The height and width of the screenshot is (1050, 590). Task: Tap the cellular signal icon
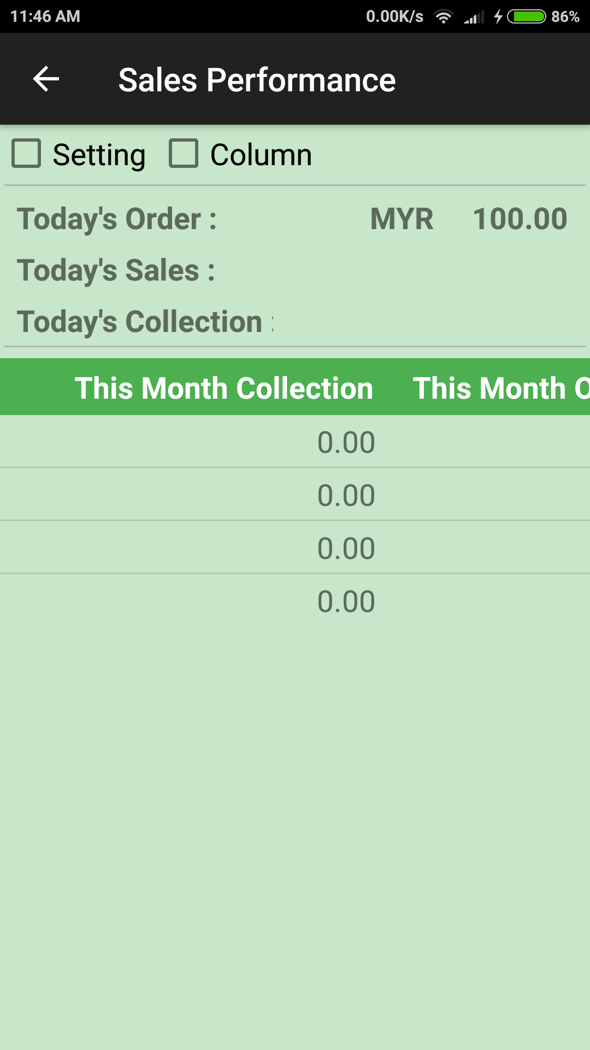pos(474,17)
